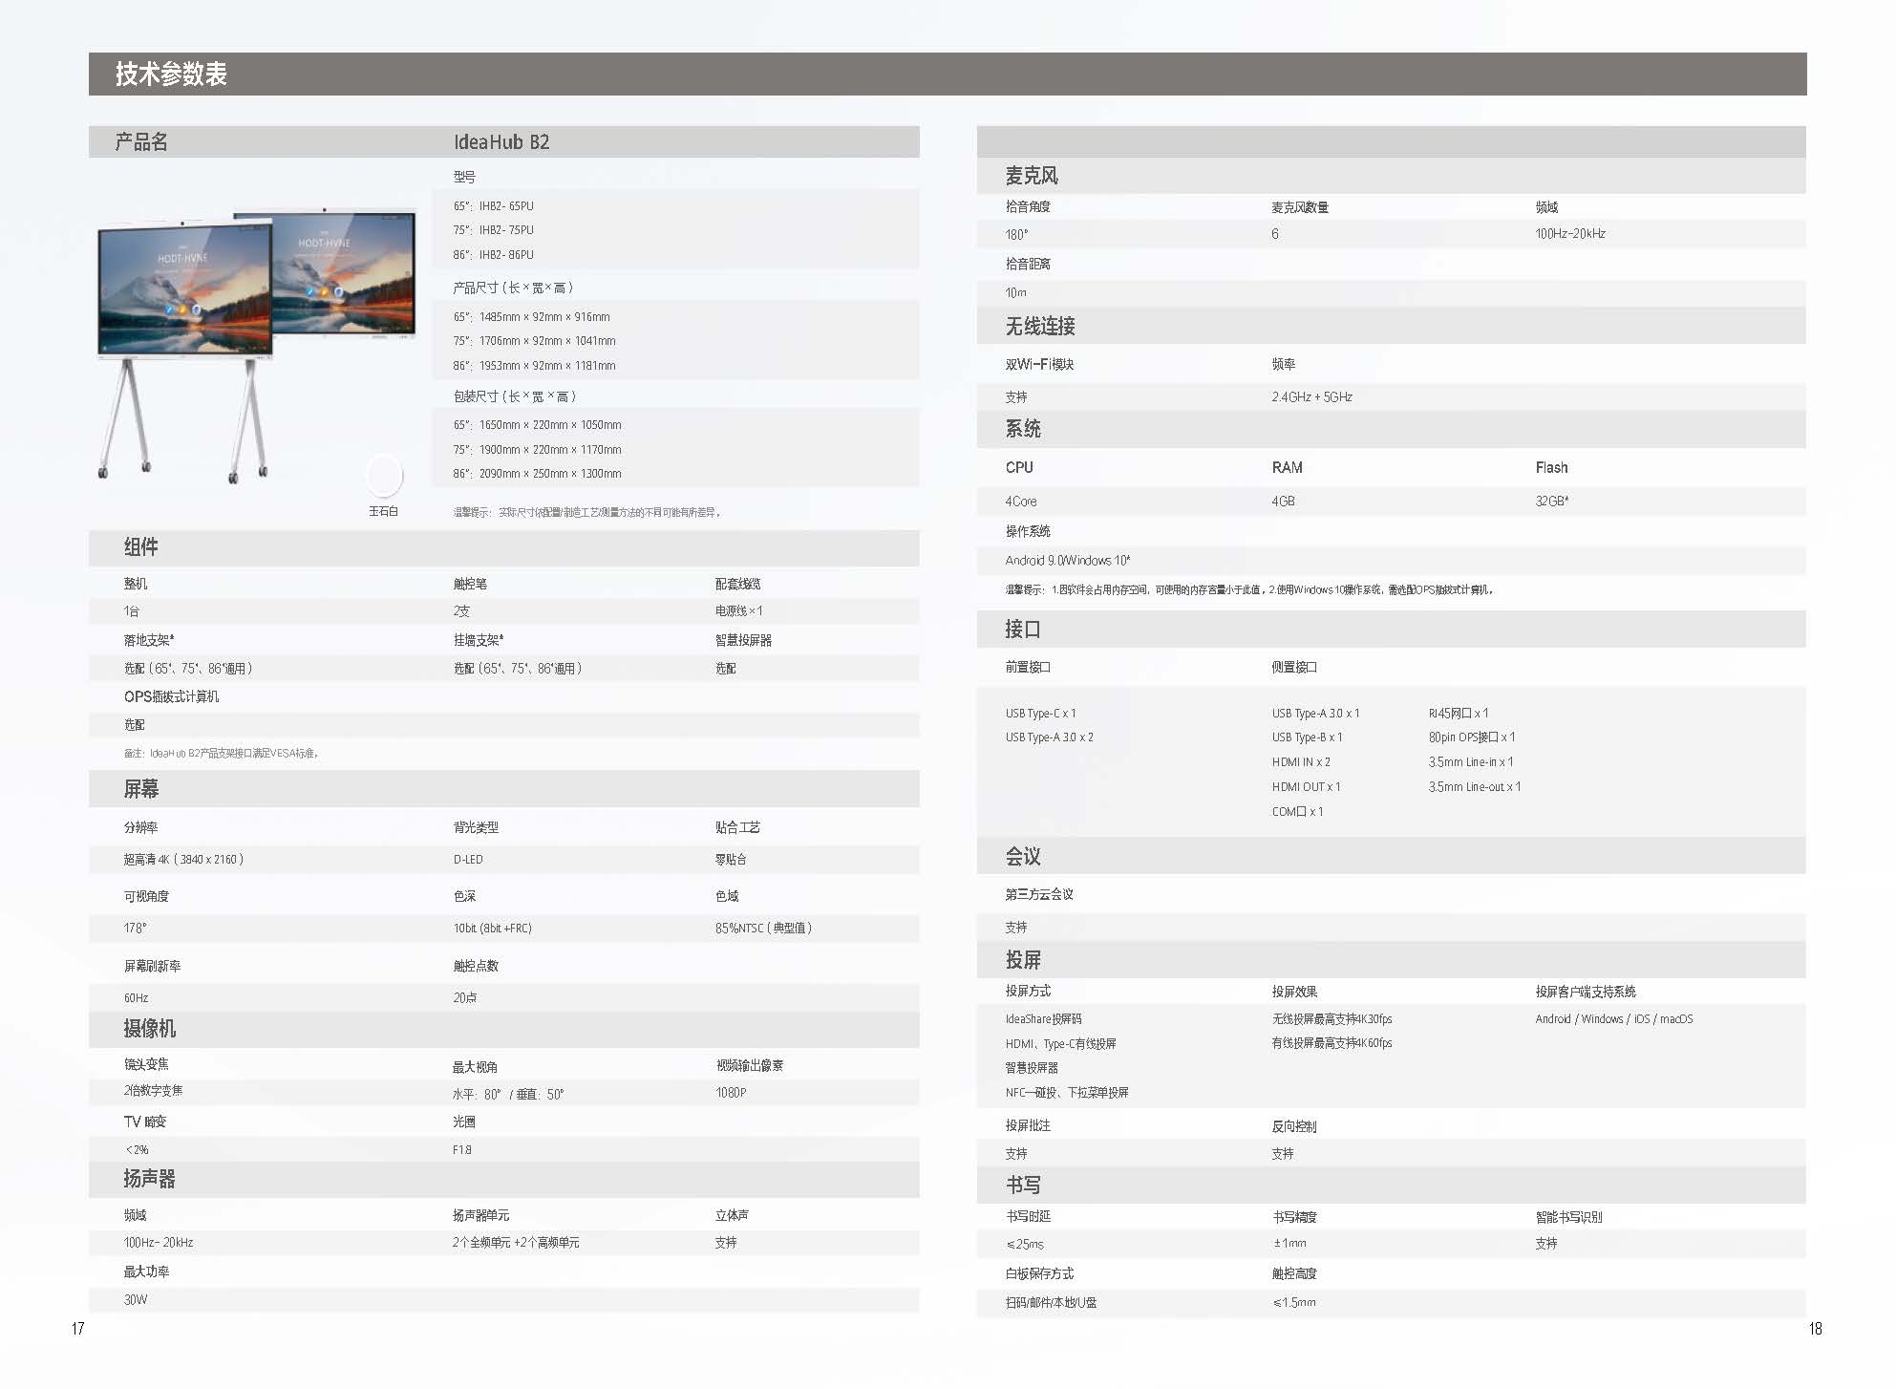Click the 无线连接 section heading
This screenshot has height=1389, width=1896.
1040,327
